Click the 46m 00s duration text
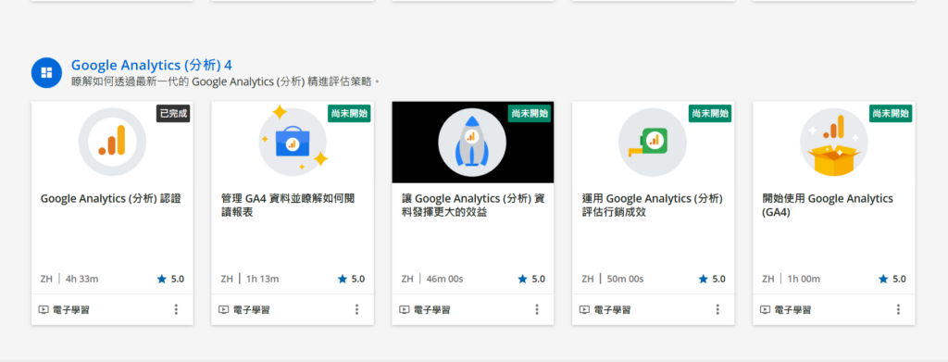 point(444,279)
